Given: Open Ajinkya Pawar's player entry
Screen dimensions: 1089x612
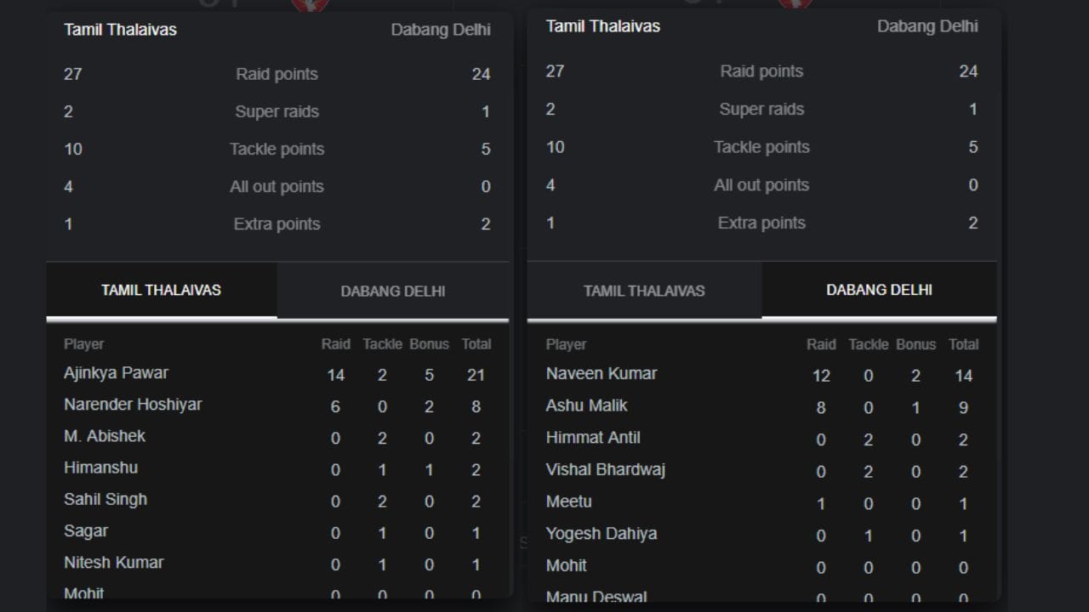Looking at the screenshot, I should coord(116,373).
